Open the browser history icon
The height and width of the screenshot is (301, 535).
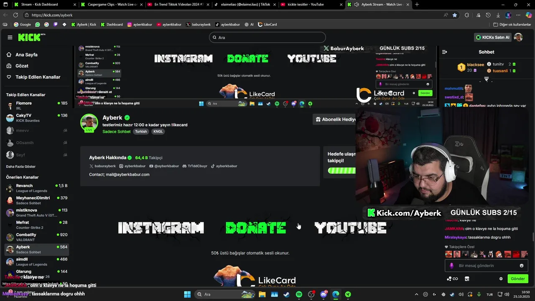click(488, 15)
